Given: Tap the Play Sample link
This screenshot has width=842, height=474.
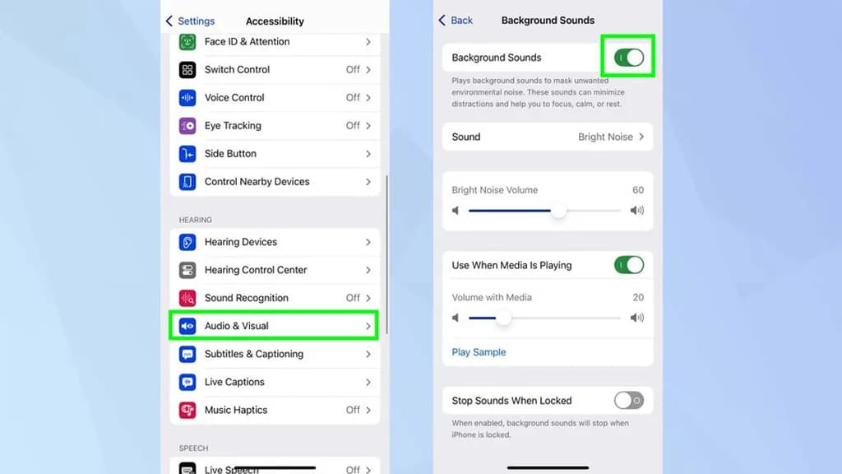Looking at the screenshot, I should pos(479,352).
